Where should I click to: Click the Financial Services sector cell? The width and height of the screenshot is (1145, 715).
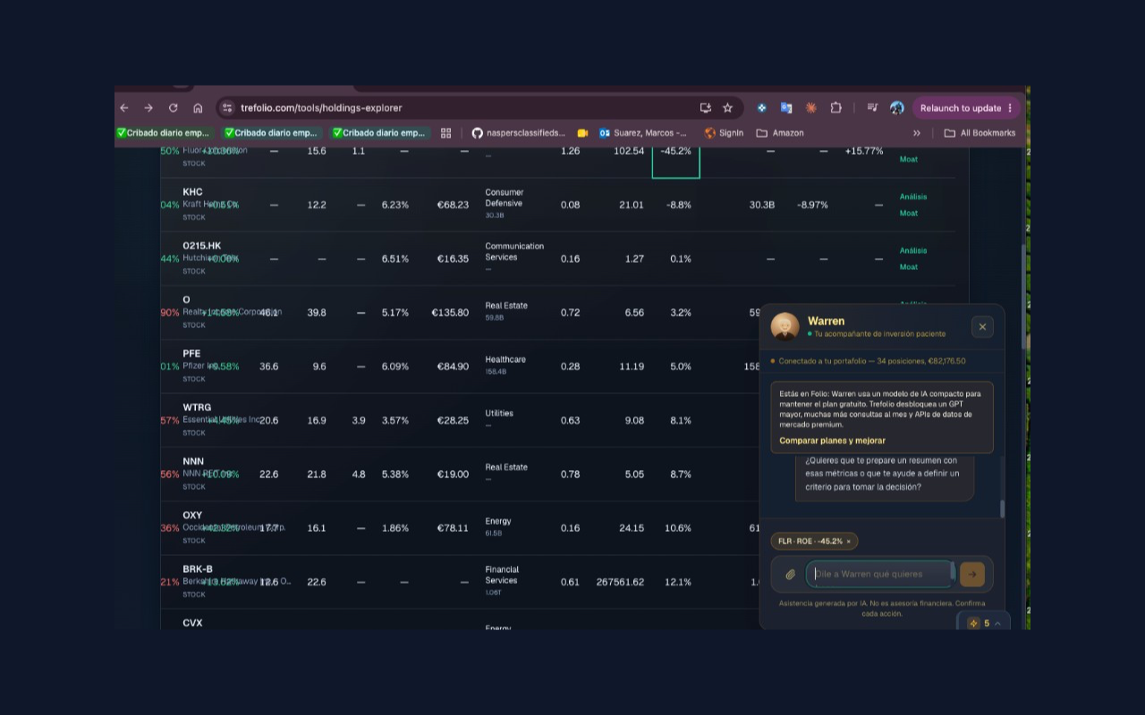point(502,575)
